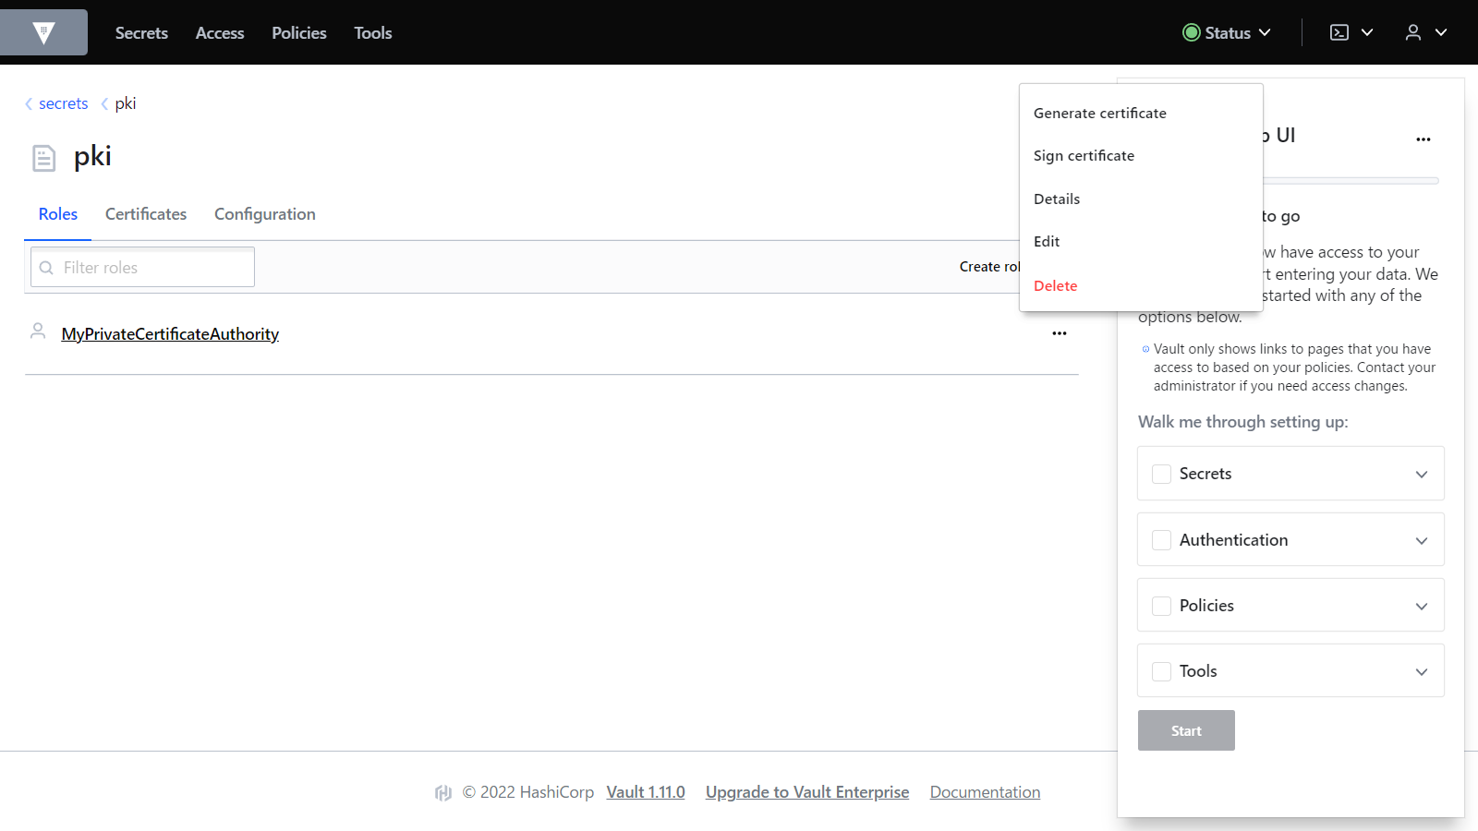Click the Vault logo home icon
Image resolution: width=1478 pixels, height=831 pixels.
click(x=43, y=33)
